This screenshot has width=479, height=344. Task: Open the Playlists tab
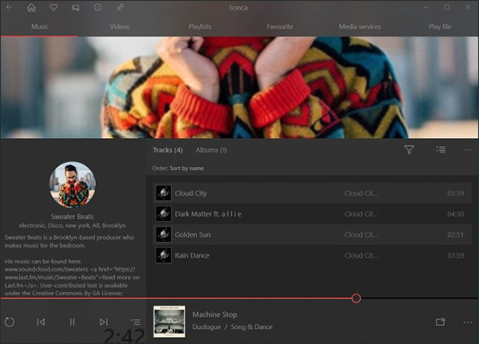pos(200,26)
